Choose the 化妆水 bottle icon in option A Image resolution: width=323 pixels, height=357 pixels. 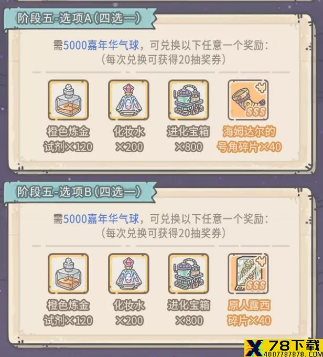click(128, 100)
